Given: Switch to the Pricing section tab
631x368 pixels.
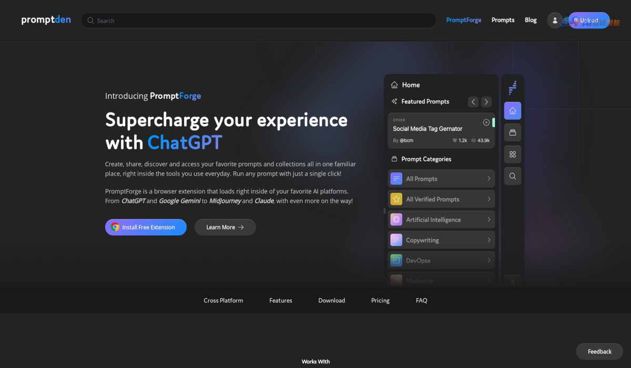Looking at the screenshot, I should click(380, 301).
